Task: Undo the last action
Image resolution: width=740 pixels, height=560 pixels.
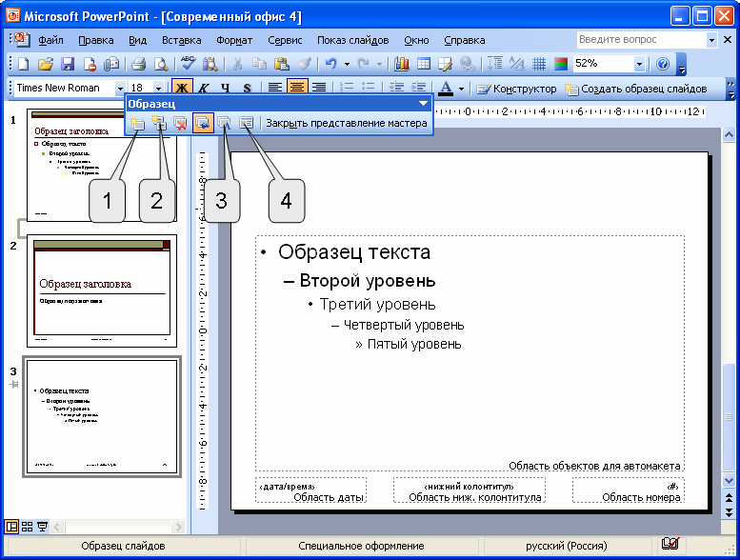Action: (x=331, y=64)
